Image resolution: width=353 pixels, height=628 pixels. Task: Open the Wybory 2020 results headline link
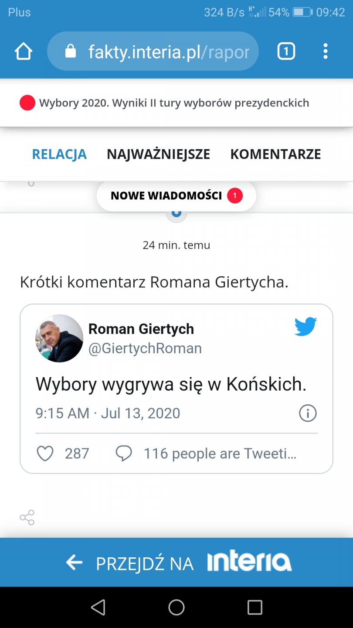point(174,103)
